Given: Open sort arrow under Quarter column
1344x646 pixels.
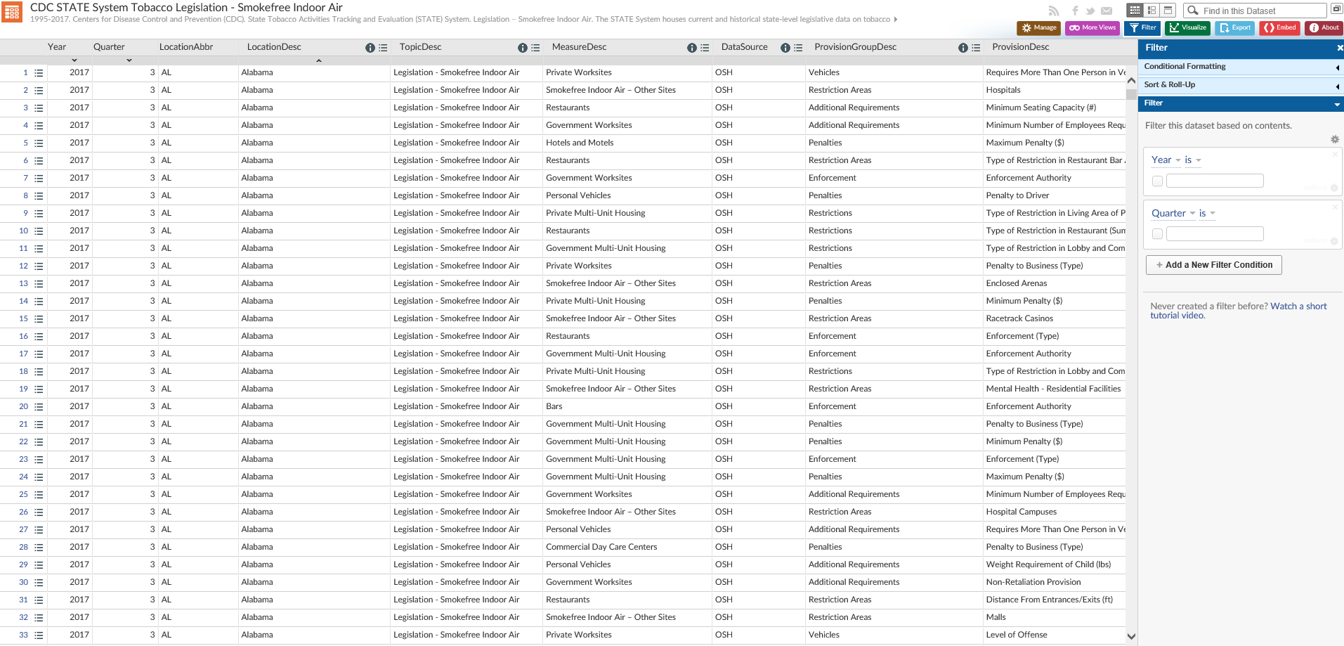Looking at the screenshot, I should click(x=129, y=60).
